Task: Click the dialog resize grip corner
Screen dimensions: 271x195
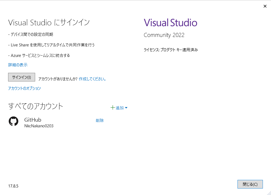Action: 269,193
